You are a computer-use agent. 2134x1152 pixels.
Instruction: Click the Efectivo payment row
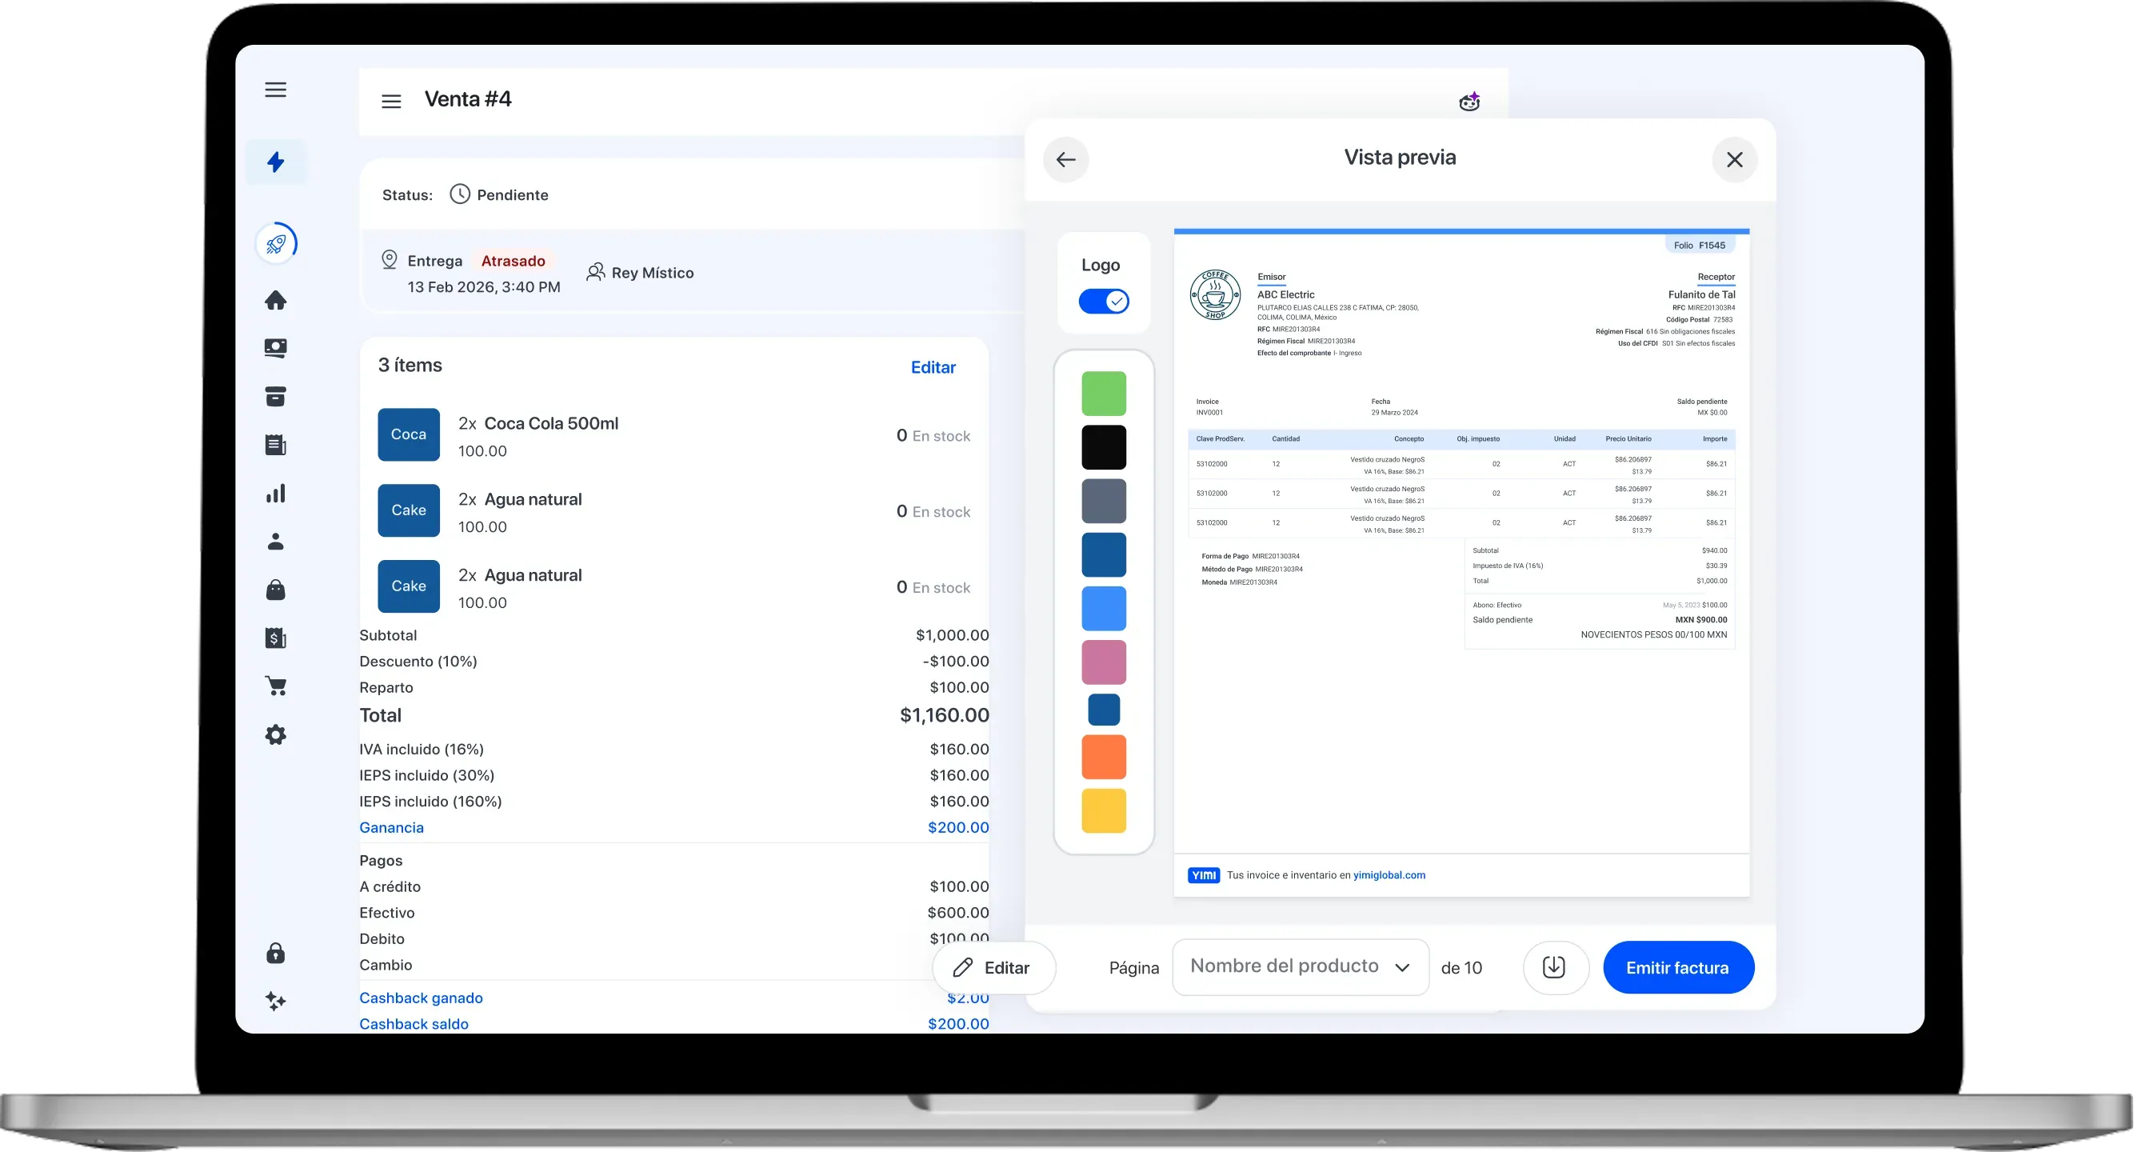674,913
